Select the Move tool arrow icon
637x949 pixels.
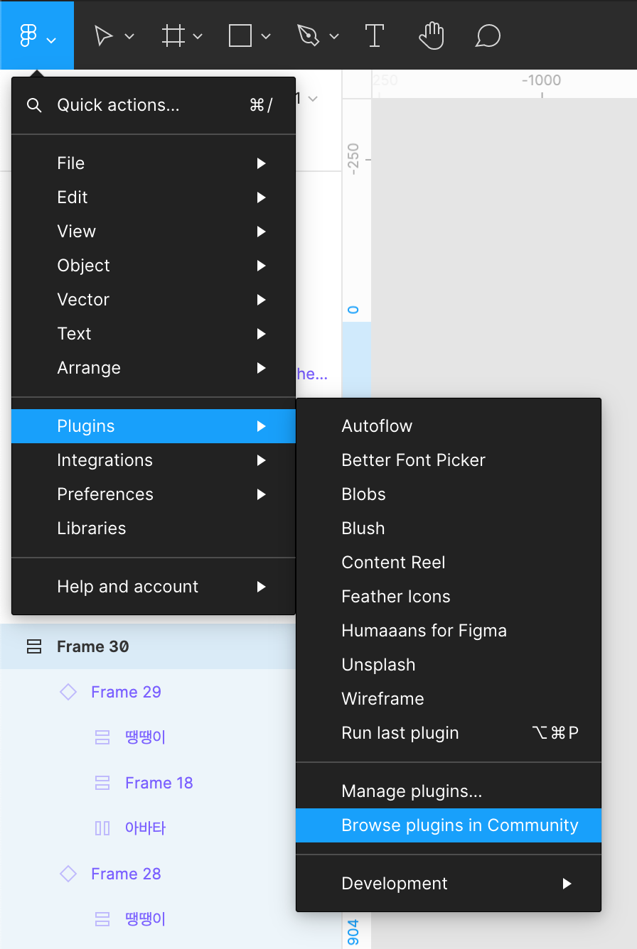104,36
